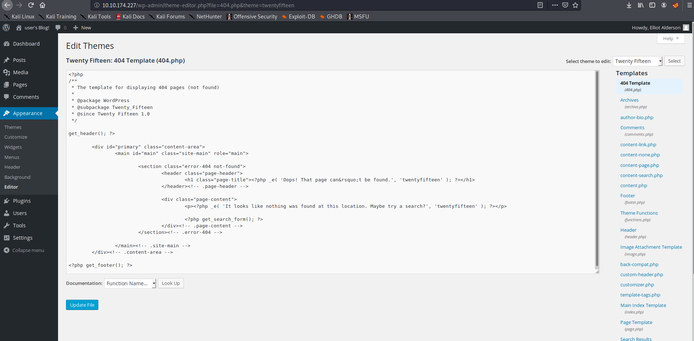Expand the Help tab

(x=671, y=38)
